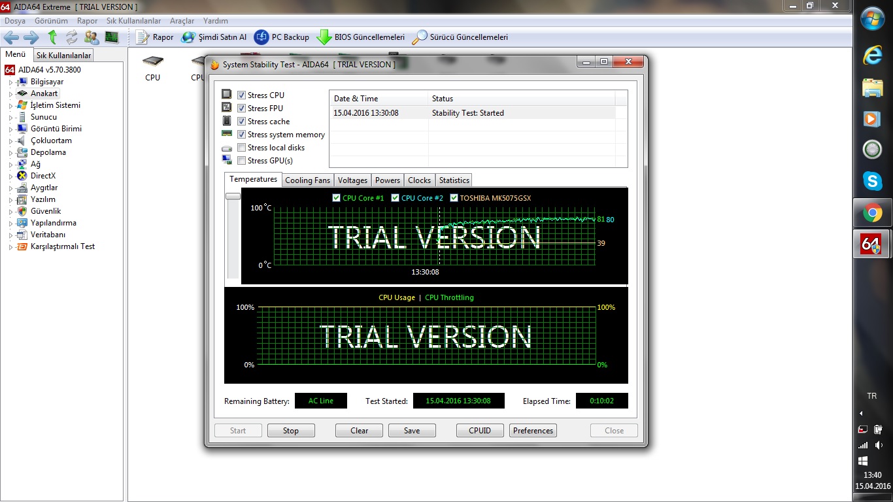Open the green monitor diagnostics icon

tap(112, 37)
